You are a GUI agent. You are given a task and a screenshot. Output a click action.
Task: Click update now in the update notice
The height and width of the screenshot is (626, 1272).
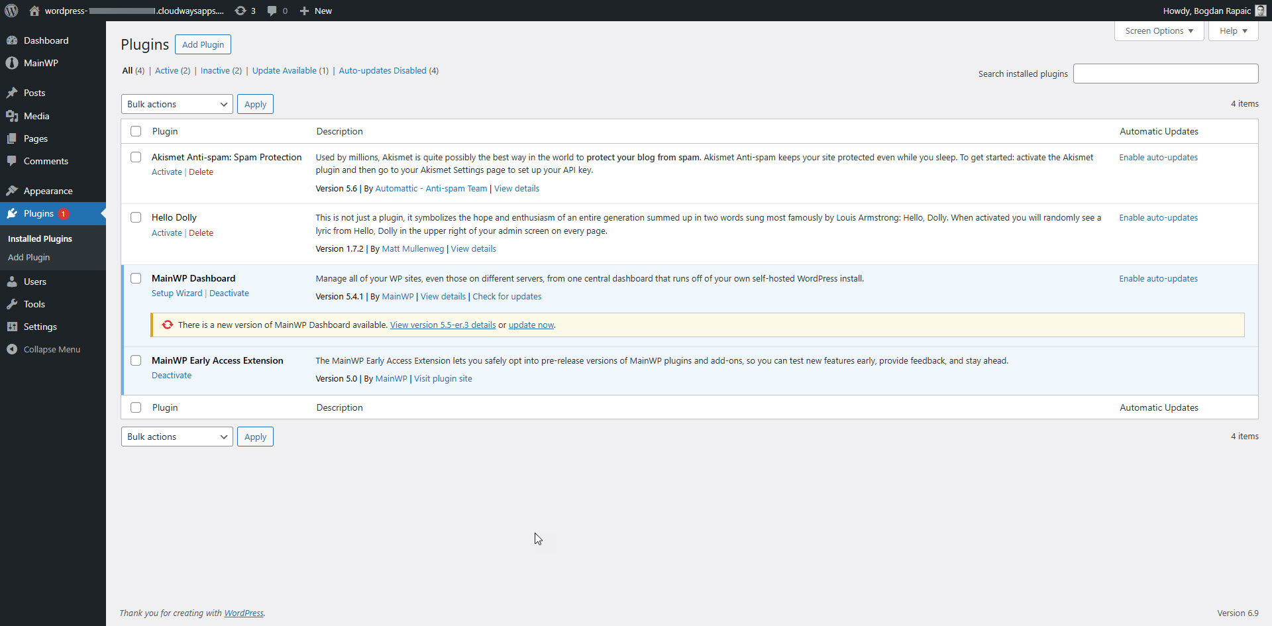[531, 325]
